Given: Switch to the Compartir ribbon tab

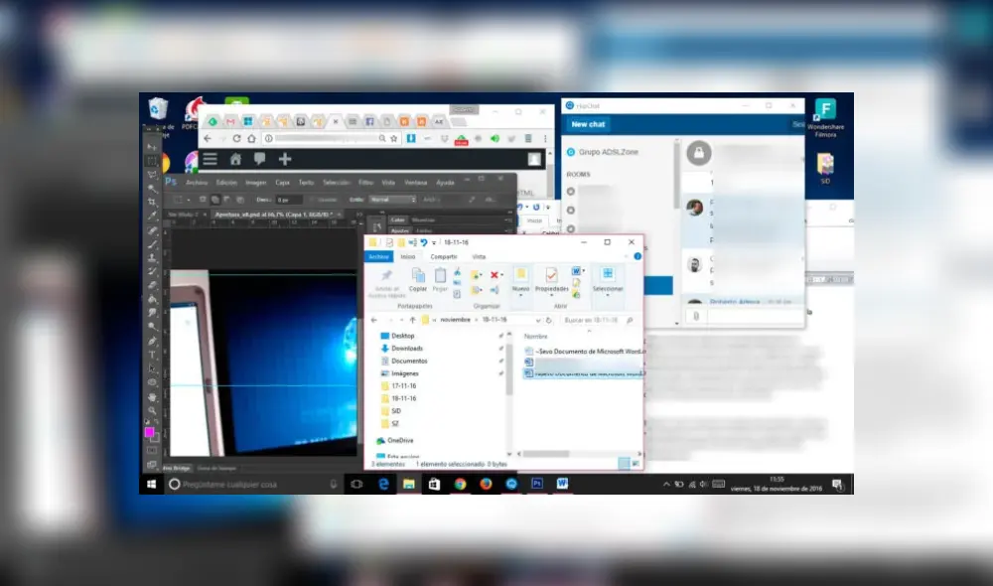Looking at the screenshot, I should [443, 256].
